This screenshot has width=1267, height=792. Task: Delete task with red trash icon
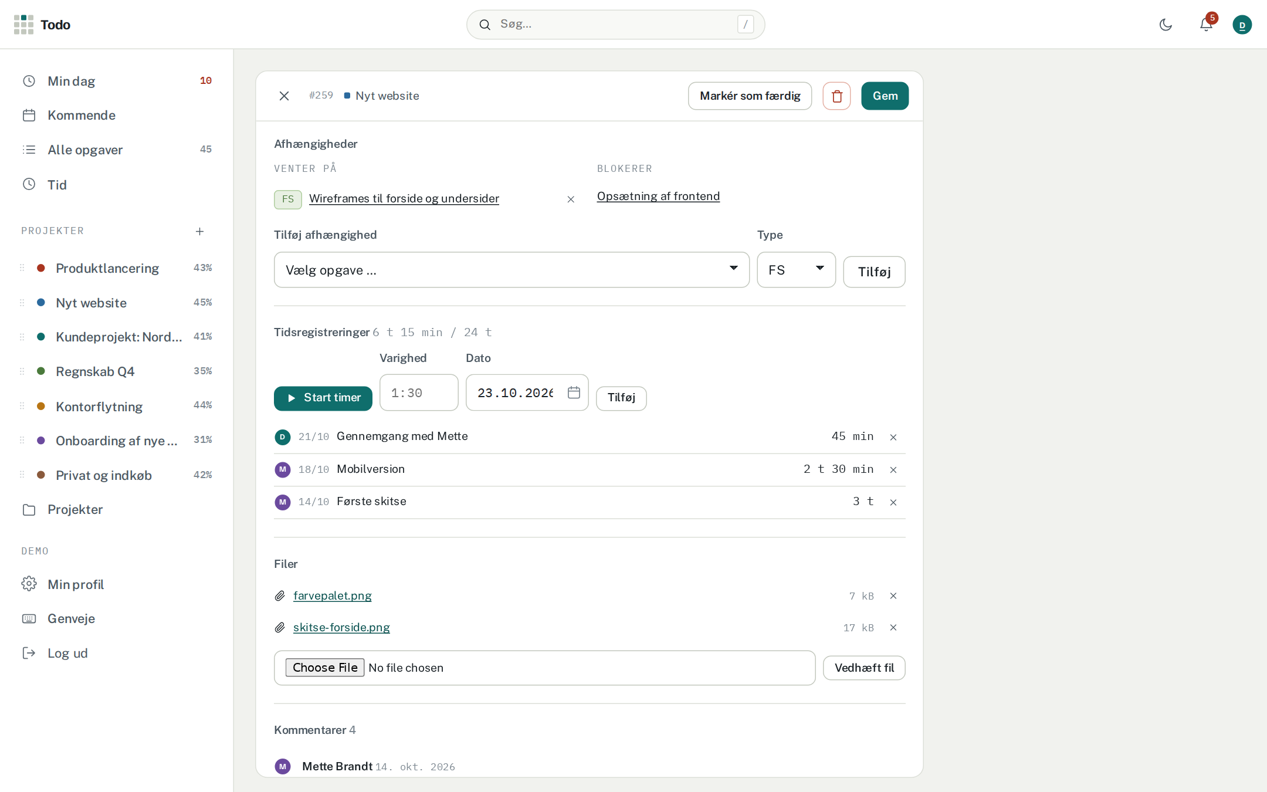pyautogui.click(x=836, y=96)
